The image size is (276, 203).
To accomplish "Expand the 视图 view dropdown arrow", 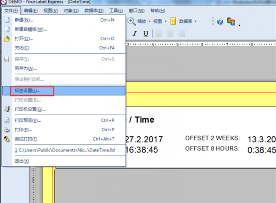I will pyautogui.click(x=166, y=22).
